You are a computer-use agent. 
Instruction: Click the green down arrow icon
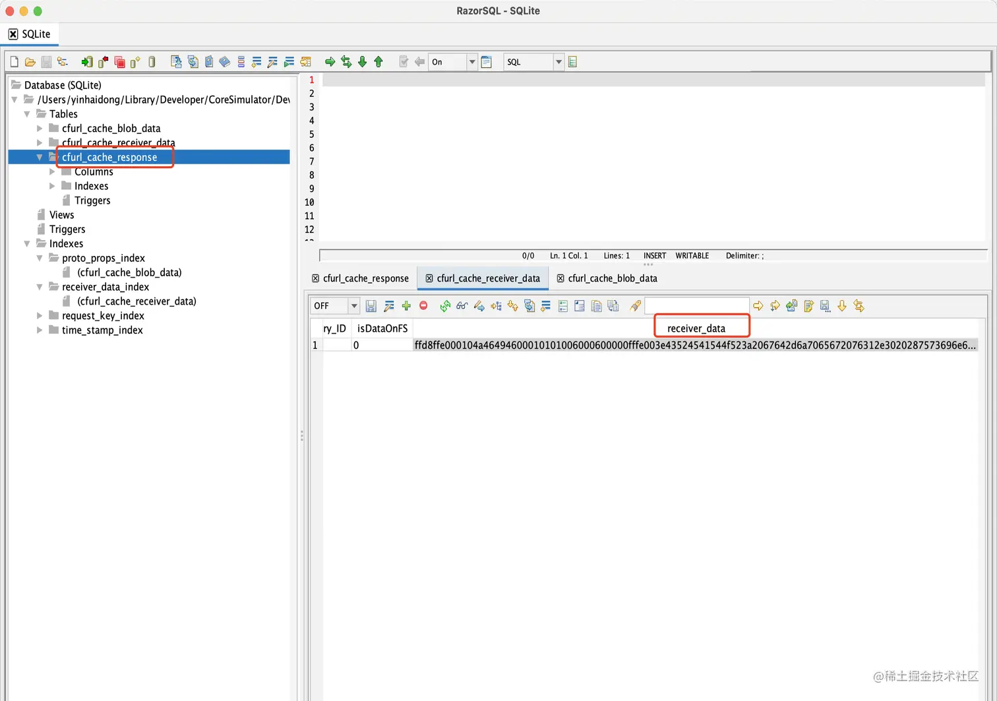coord(362,62)
